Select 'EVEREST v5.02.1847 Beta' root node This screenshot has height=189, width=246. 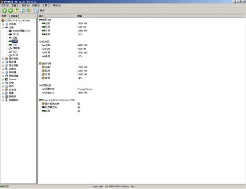(18, 21)
